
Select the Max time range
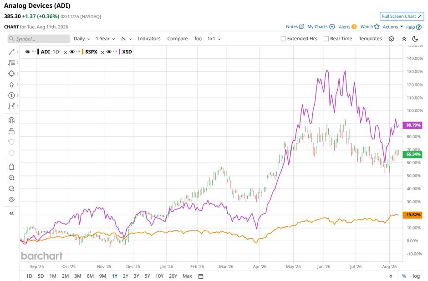[187, 276]
